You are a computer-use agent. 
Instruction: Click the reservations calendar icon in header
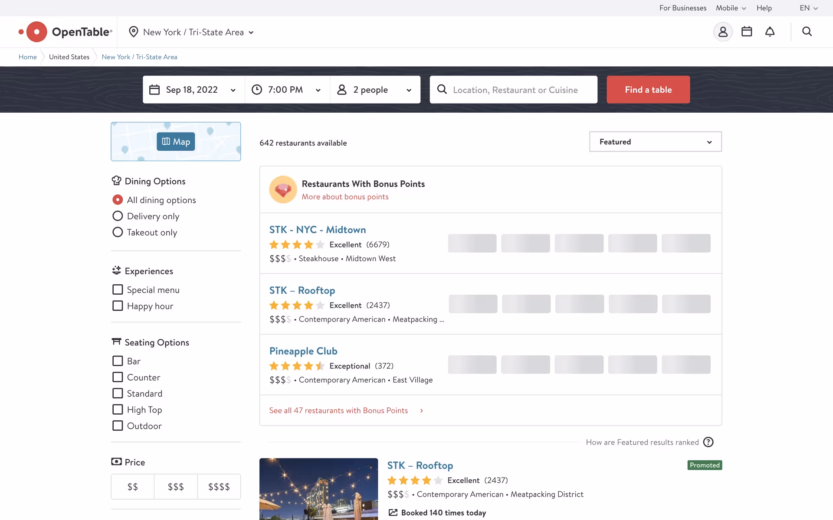[747, 32]
